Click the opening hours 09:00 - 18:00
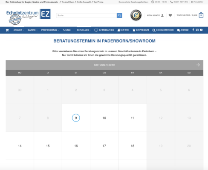208x170 pixels. click(x=159, y=2)
